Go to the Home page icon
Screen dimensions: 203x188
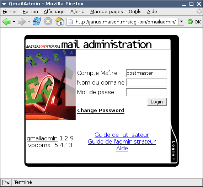click(x=60, y=21)
